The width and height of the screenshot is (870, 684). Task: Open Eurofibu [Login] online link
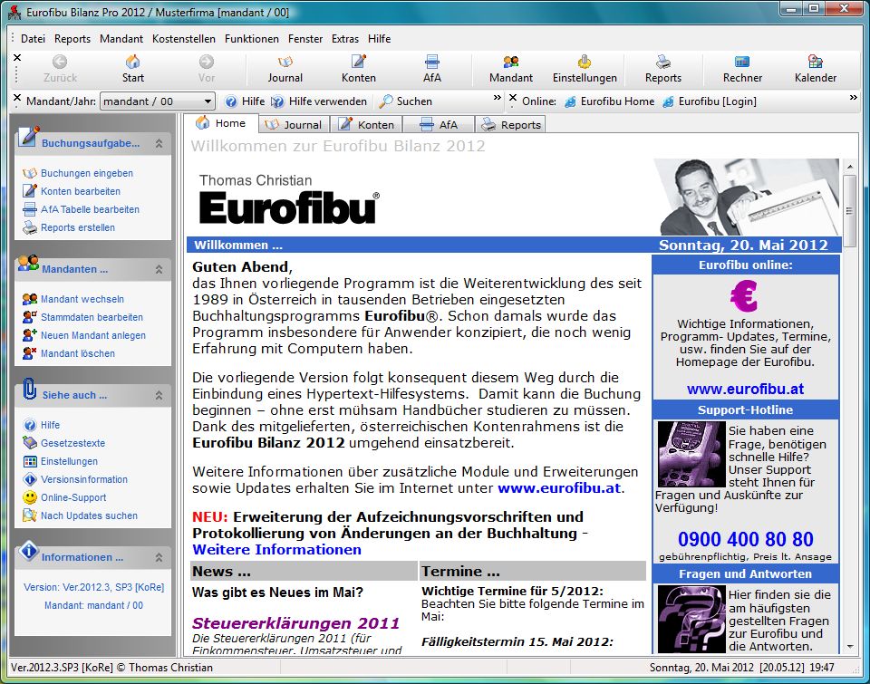pyautogui.click(x=709, y=101)
